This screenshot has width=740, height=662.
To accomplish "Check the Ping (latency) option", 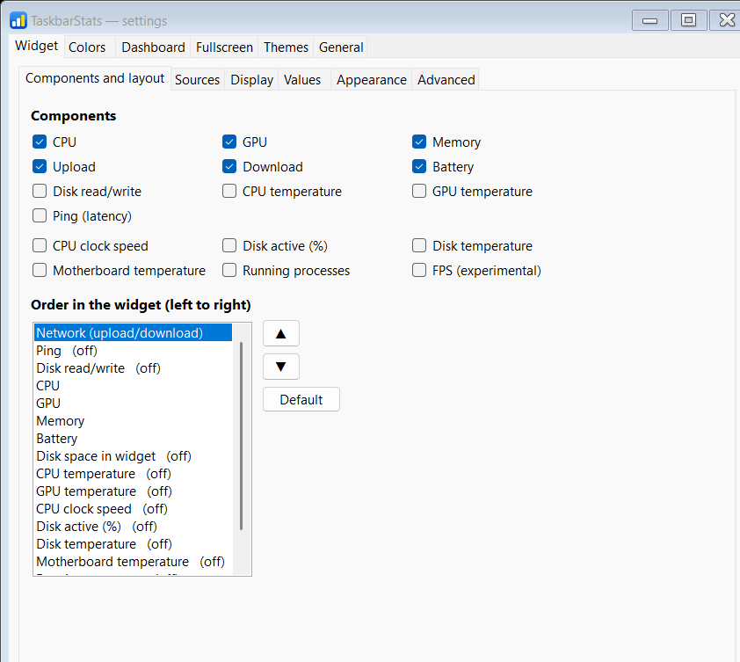I will (40, 215).
